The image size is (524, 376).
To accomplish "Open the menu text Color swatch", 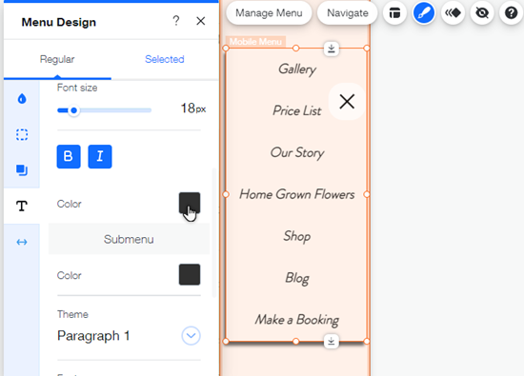I will tap(190, 203).
